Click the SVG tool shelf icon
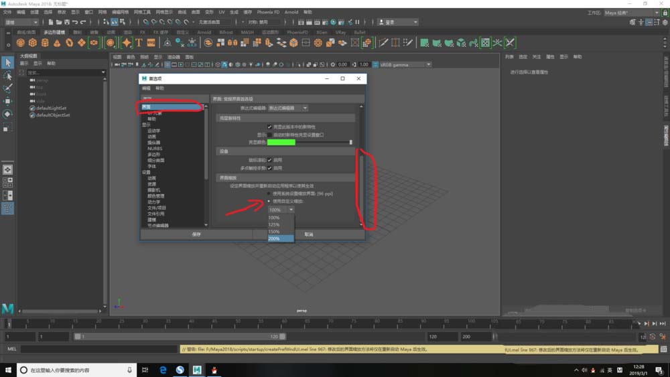The height and width of the screenshot is (377, 670). [x=151, y=43]
